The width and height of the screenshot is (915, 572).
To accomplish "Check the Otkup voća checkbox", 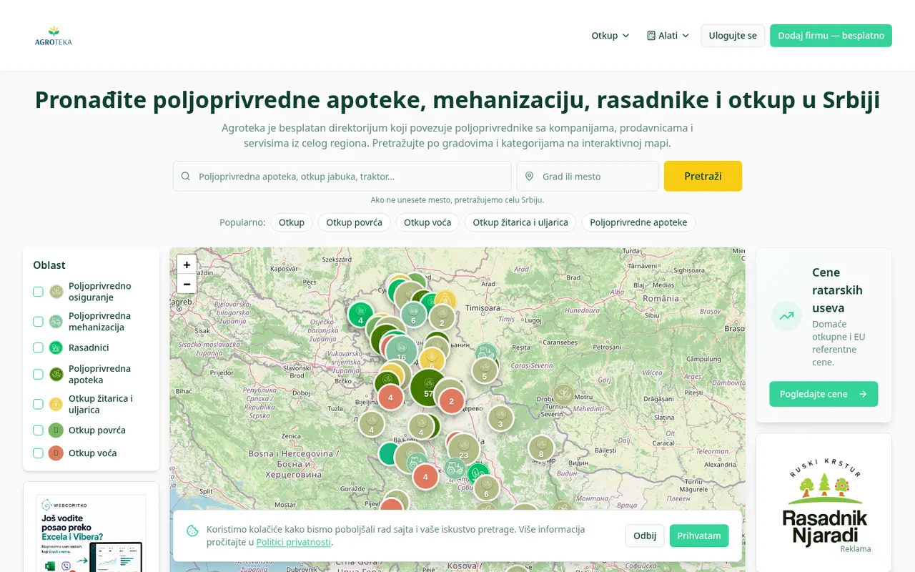I will (x=38, y=453).
